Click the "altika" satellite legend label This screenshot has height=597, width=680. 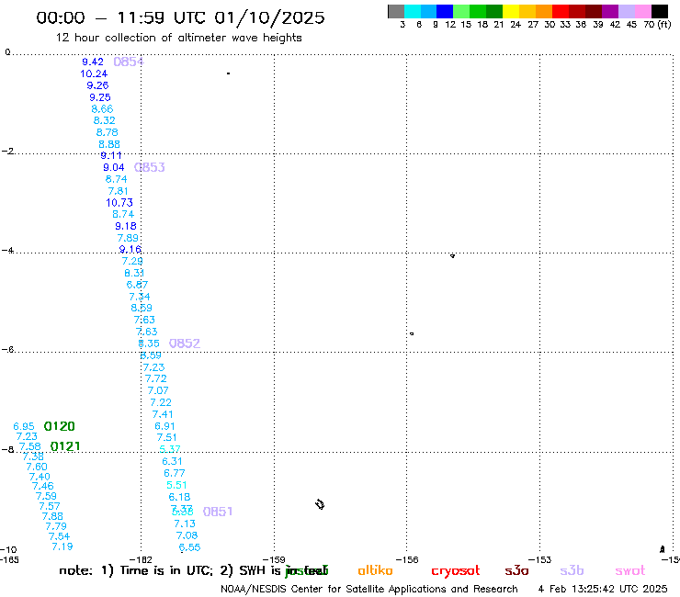coord(375,570)
